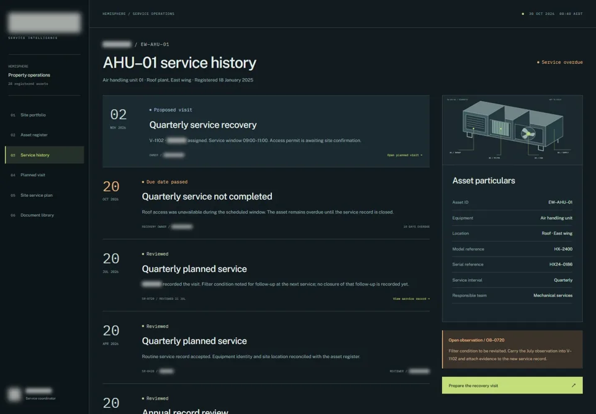Click the Asset particulars heading
The image size is (596, 414).
[484, 181]
